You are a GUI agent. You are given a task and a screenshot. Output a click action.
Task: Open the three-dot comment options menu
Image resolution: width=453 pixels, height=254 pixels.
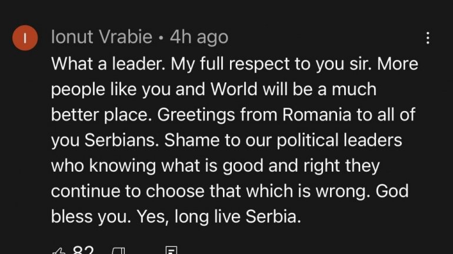point(428,39)
